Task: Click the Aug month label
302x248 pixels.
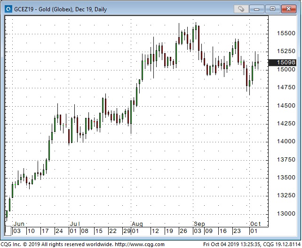Action: (137, 224)
